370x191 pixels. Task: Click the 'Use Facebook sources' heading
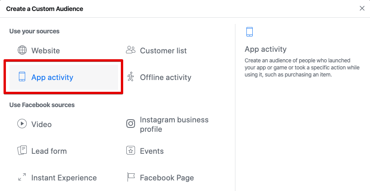pyautogui.click(x=42, y=105)
